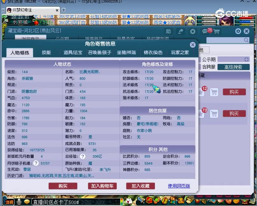
Task: Close the 角色寄售信息 dialog
Action: pos(192,45)
